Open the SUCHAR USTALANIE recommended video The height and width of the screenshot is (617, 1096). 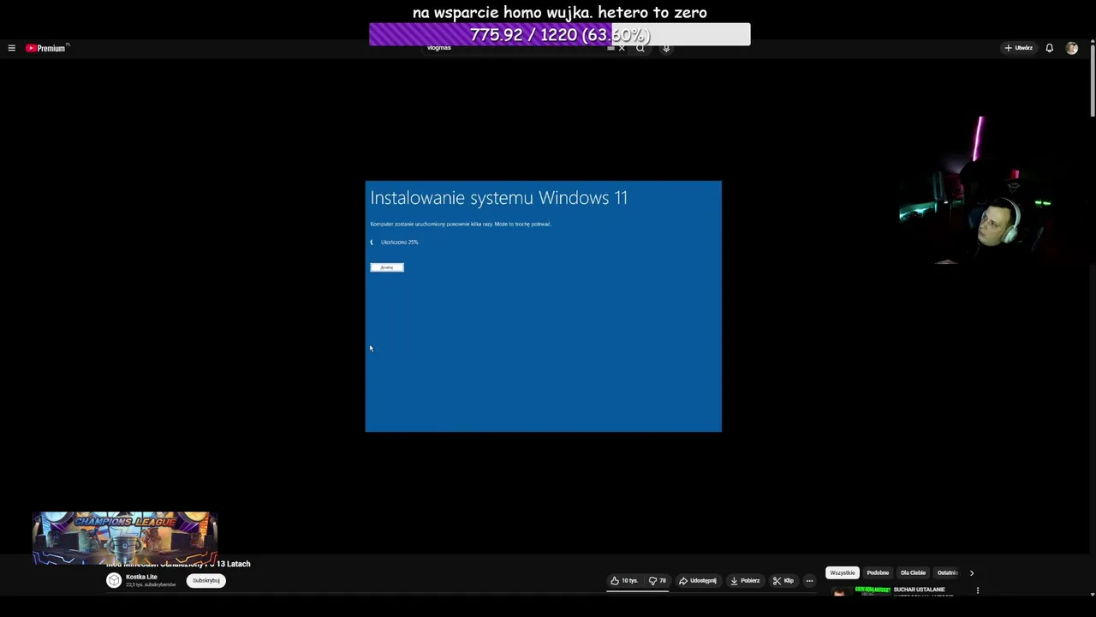920,590
